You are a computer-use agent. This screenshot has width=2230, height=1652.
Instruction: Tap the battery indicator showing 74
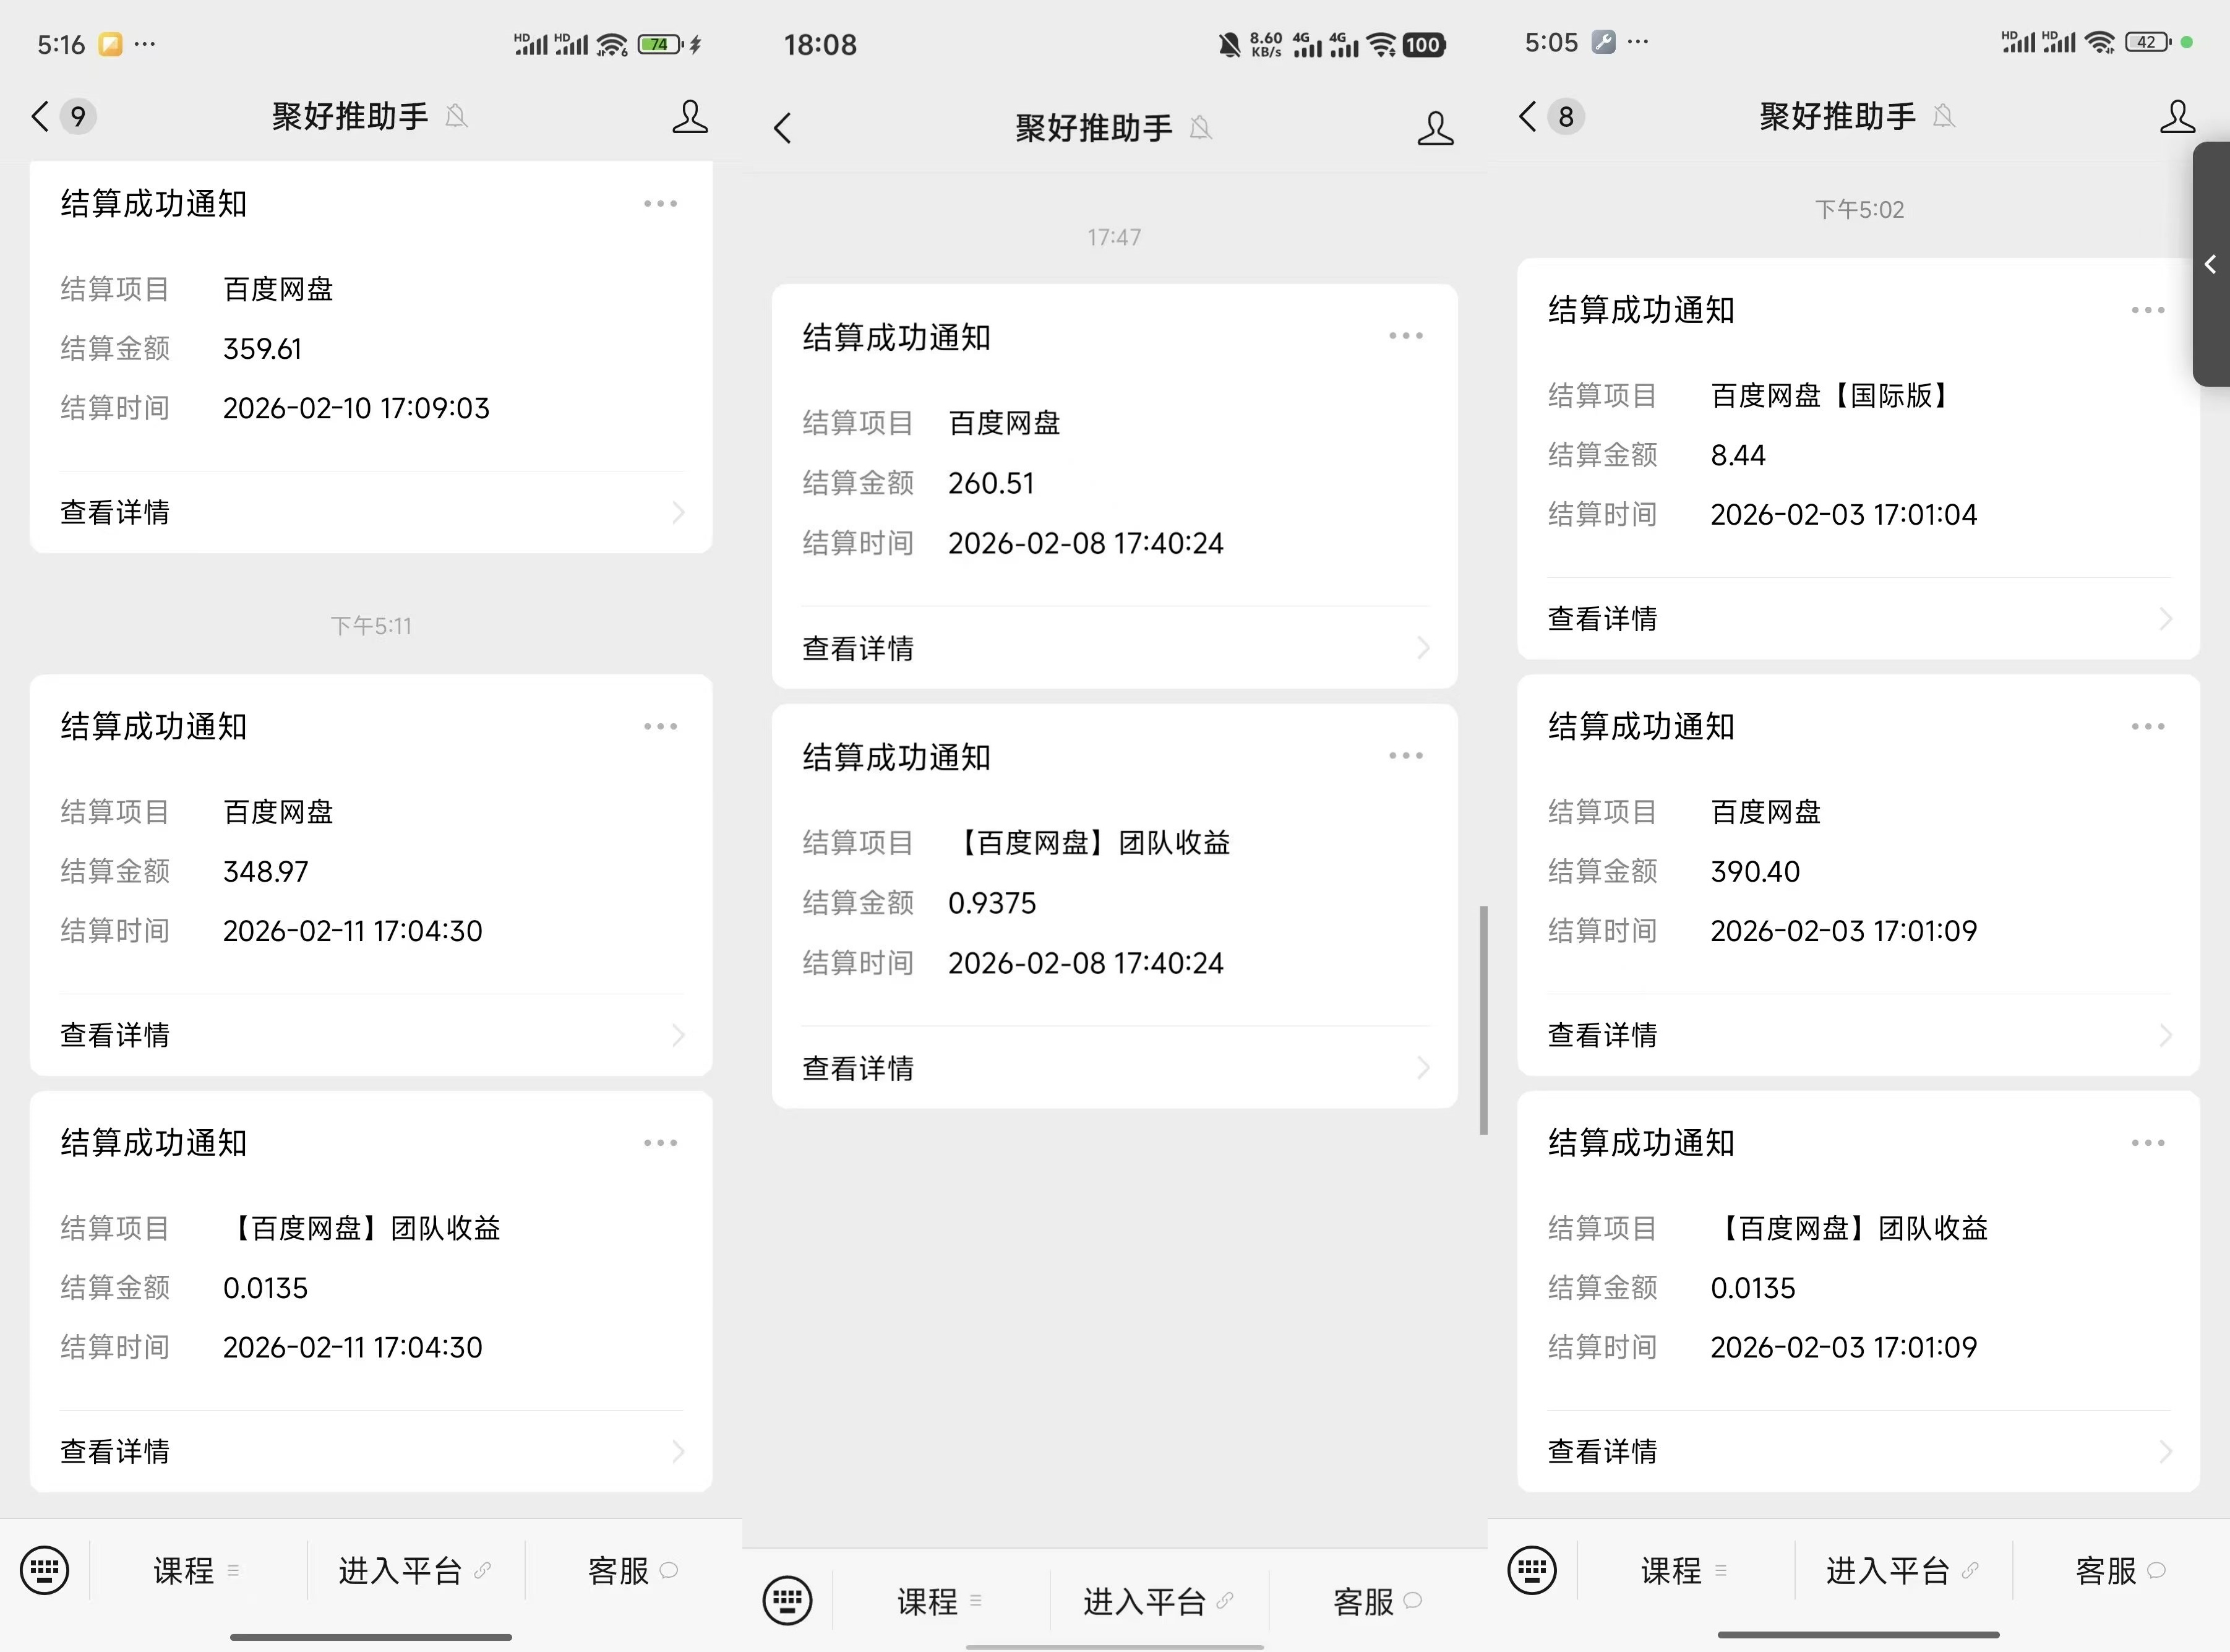point(661,44)
